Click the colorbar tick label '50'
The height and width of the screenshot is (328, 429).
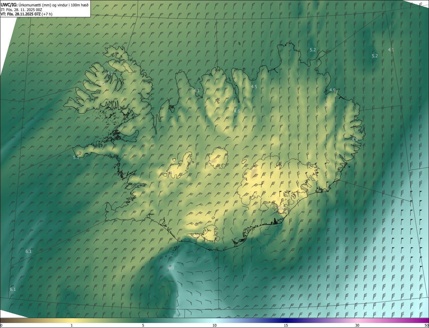[x=426, y=326]
